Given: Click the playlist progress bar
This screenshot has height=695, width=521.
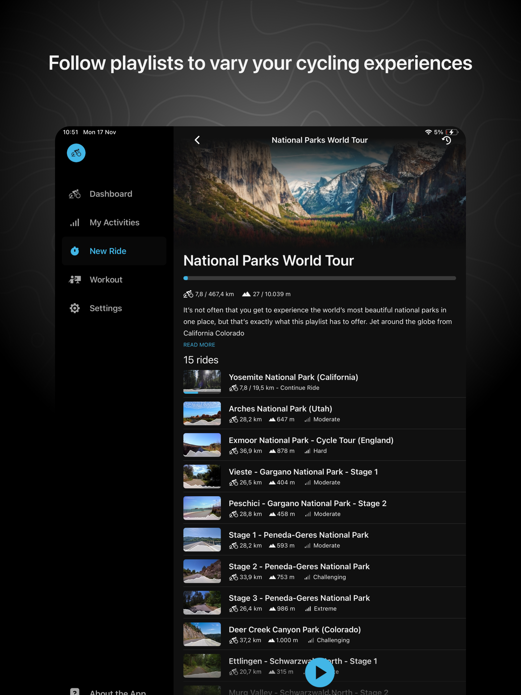Looking at the screenshot, I should tap(319, 278).
